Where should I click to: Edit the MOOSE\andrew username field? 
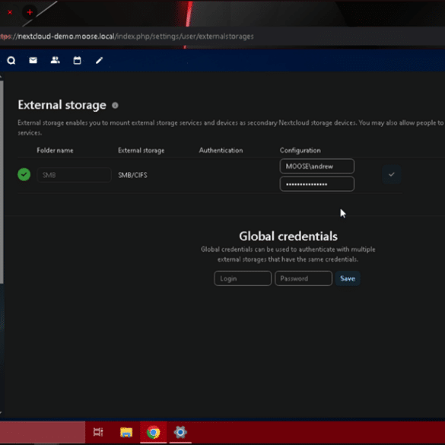(x=317, y=167)
